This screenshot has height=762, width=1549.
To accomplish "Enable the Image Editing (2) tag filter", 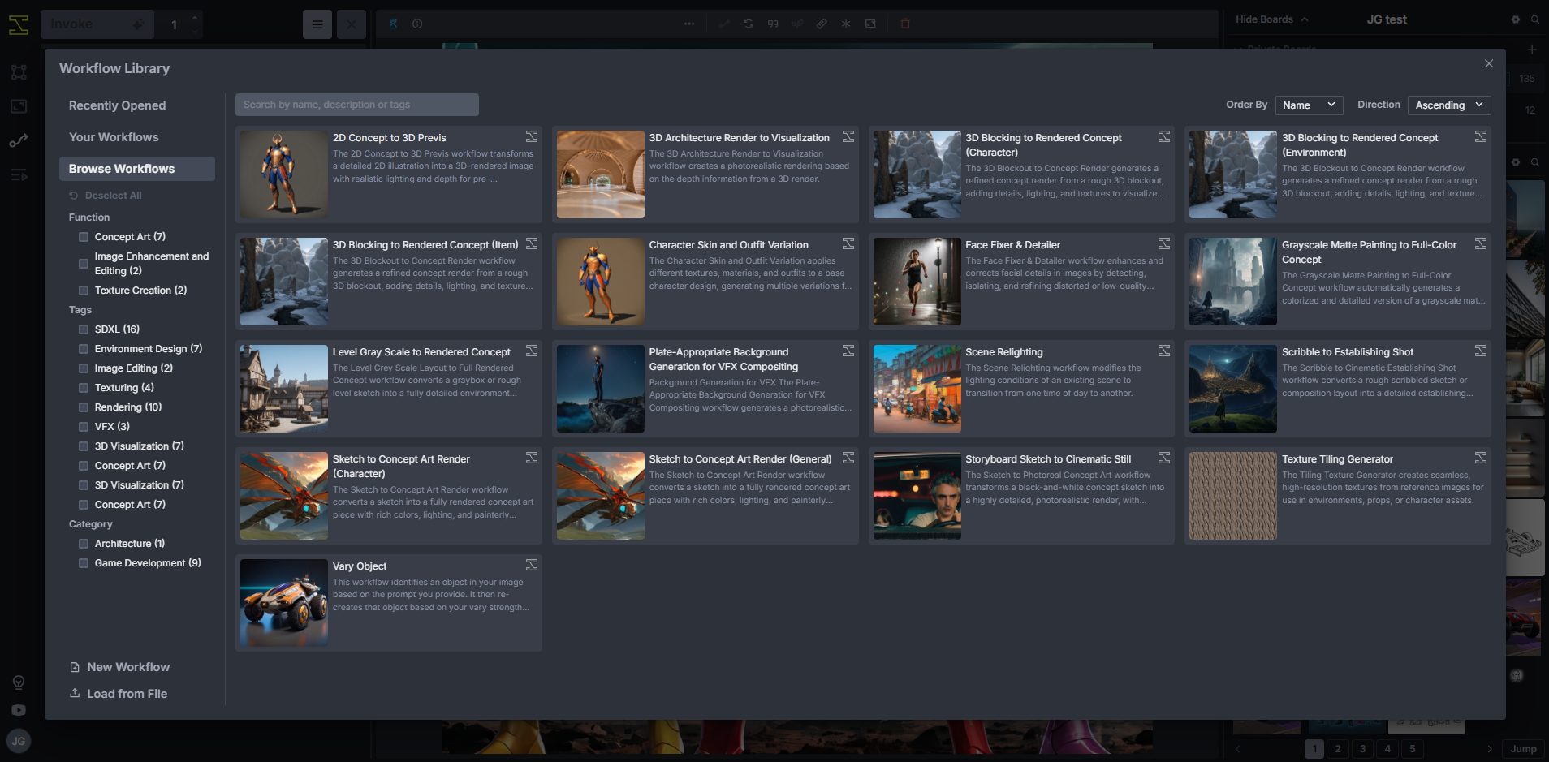I will pyautogui.click(x=84, y=368).
